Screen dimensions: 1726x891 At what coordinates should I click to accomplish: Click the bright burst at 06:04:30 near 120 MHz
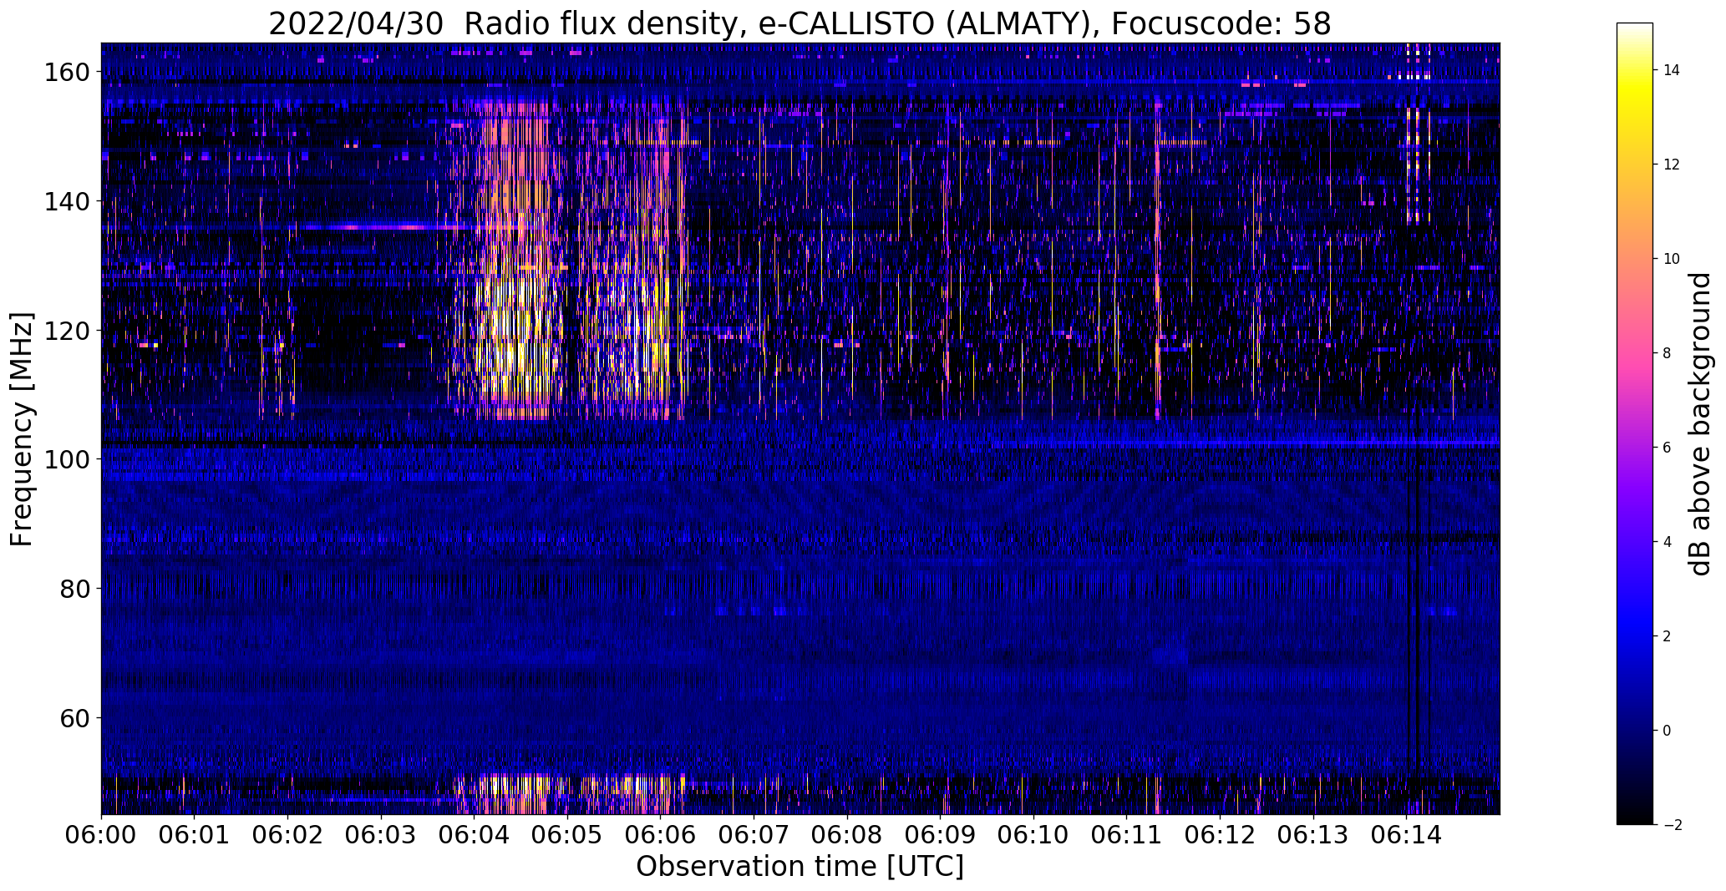tap(514, 330)
